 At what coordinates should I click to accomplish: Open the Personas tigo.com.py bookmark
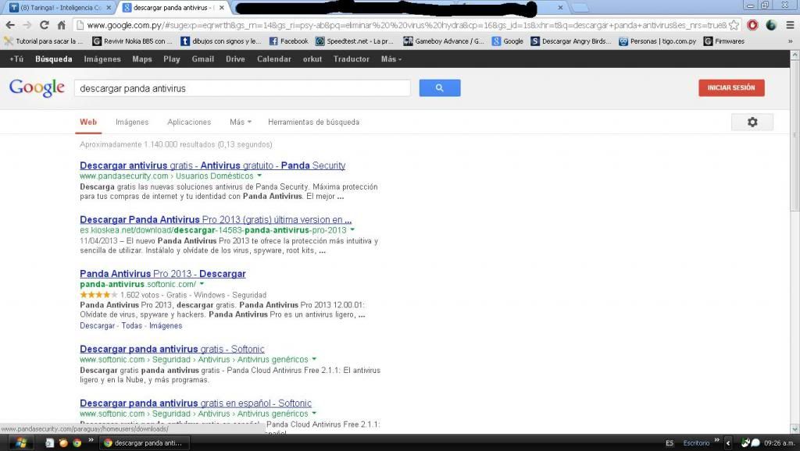tap(658, 41)
